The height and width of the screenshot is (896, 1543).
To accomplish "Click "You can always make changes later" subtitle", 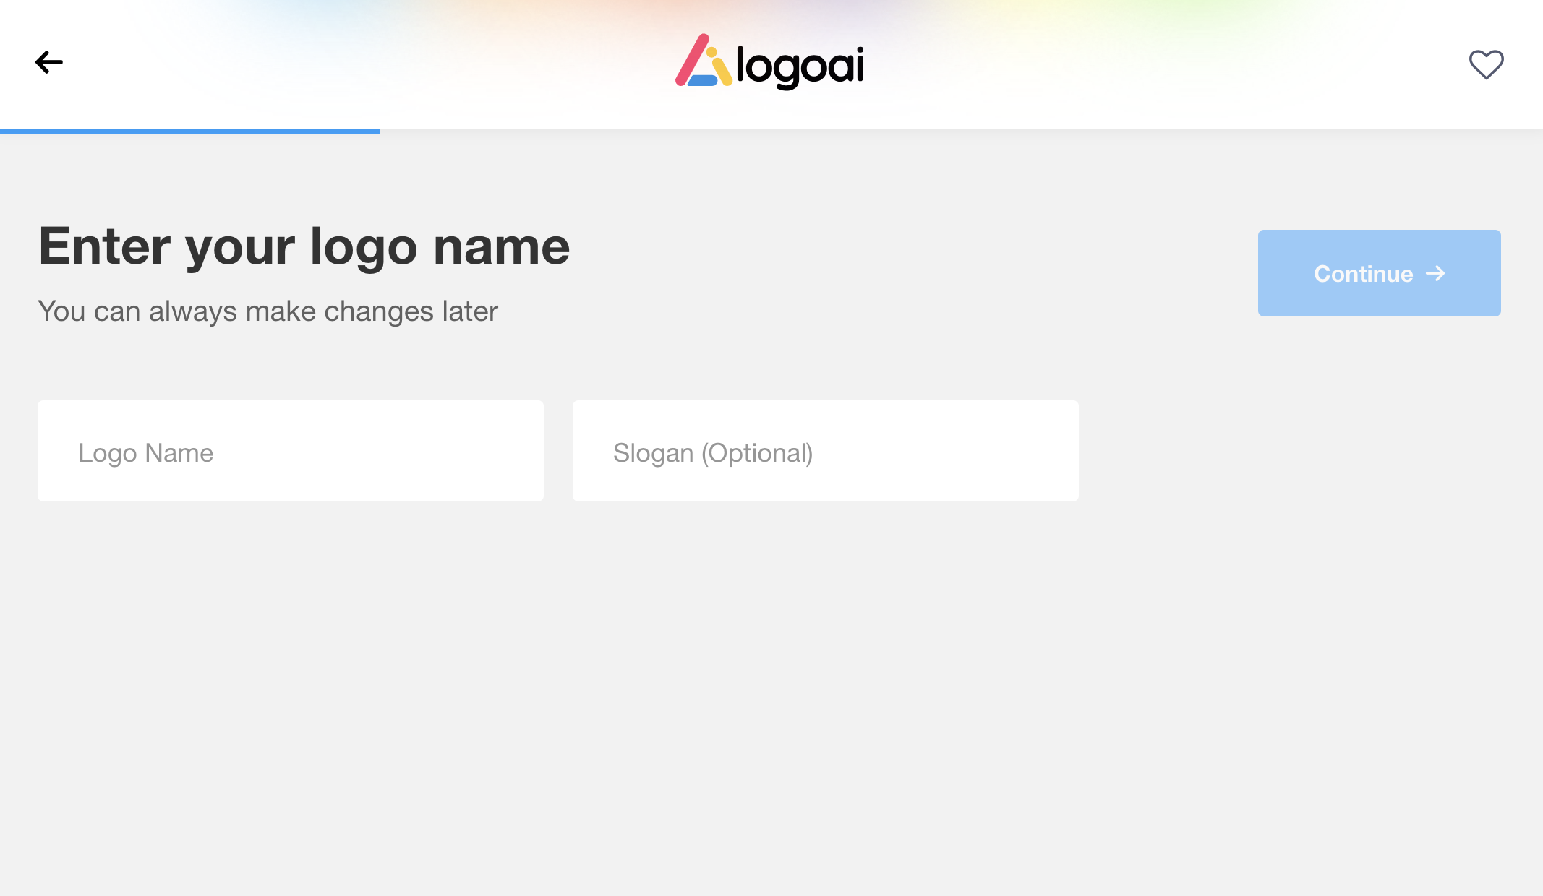I will 268,311.
